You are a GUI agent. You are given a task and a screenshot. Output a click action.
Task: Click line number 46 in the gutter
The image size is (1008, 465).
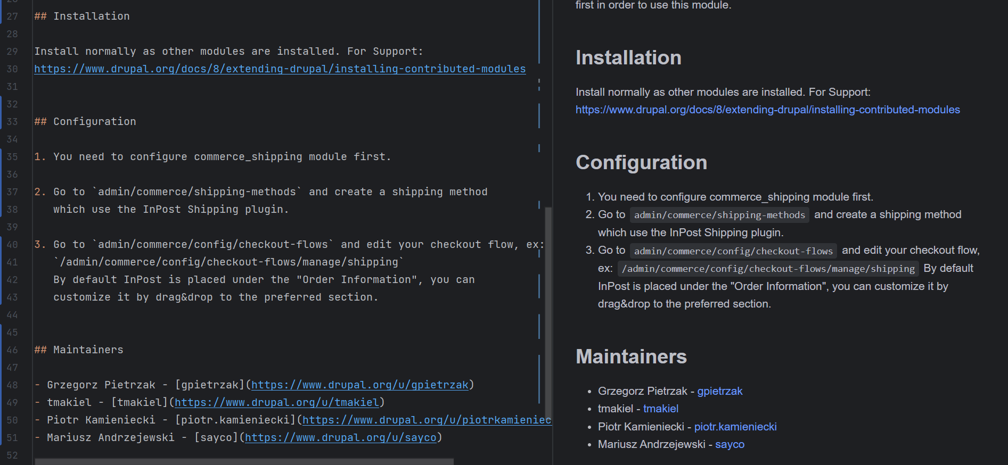click(x=12, y=350)
